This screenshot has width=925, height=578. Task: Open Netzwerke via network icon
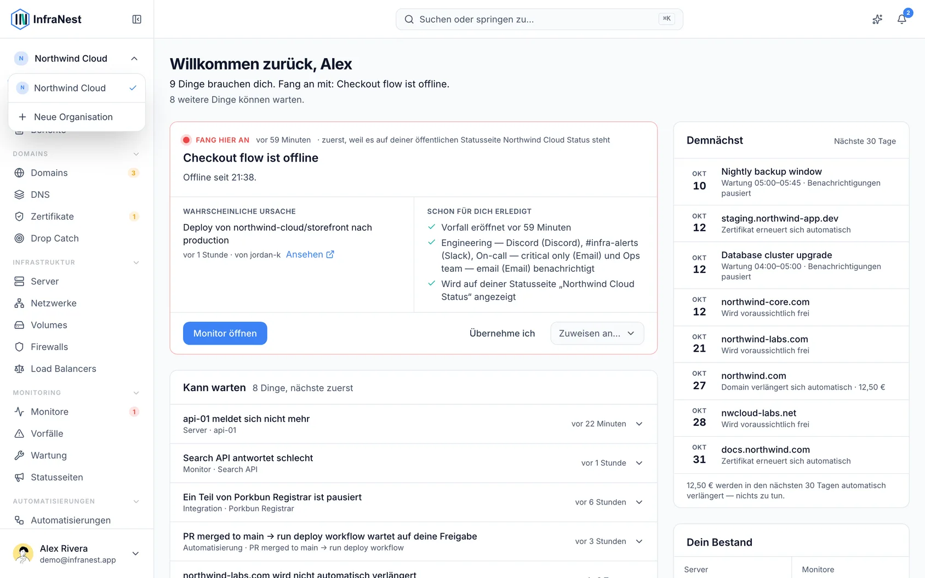[19, 303]
